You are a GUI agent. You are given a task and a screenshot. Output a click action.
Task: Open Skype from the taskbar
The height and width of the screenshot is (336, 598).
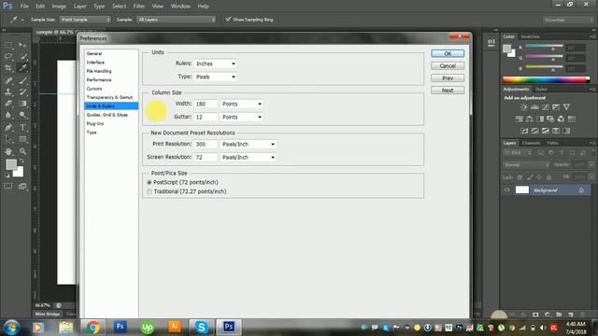[x=202, y=328]
